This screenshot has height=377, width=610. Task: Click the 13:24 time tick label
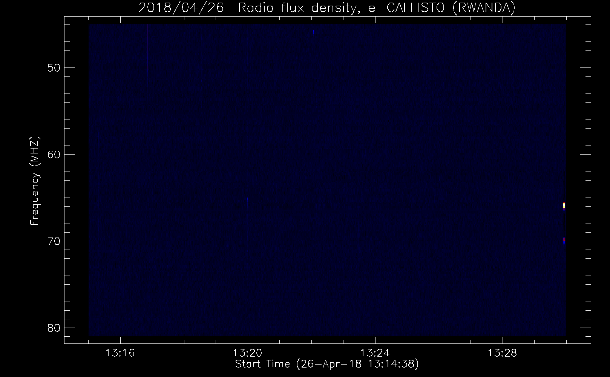[x=375, y=353]
